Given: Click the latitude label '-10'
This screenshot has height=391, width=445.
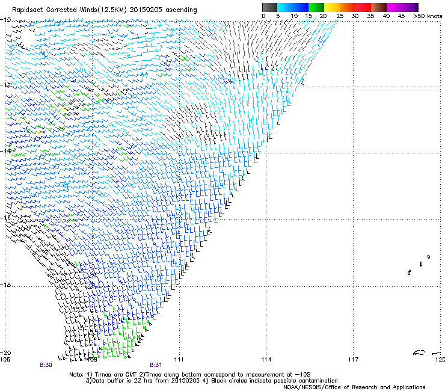Looking at the screenshot, I should click(x=5, y=20).
